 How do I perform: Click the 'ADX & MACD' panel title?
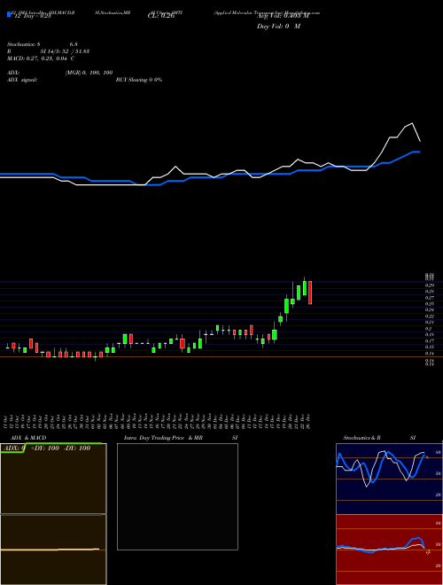pos(28,438)
